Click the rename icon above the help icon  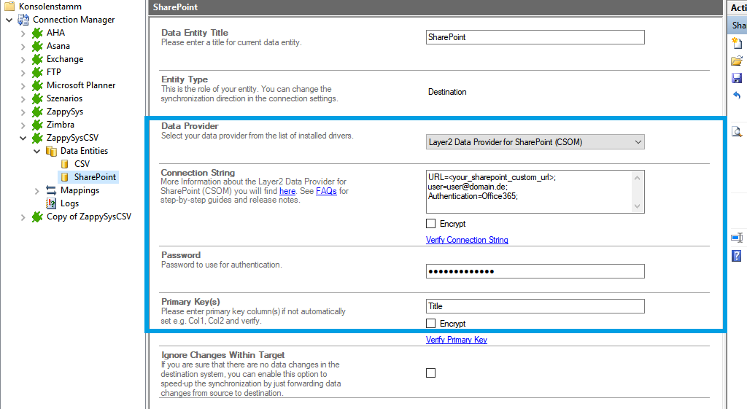click(x=737, y=238)
